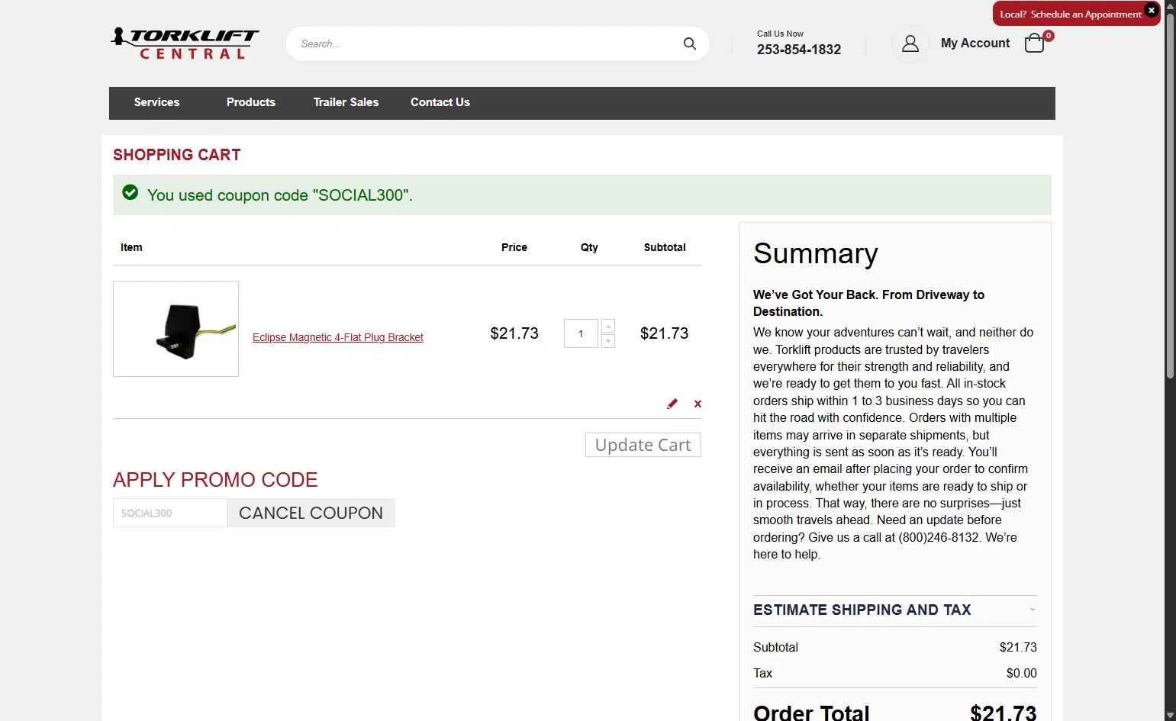Screen dimensions: 1176x721
Task: Expand Estimate Shipping and Tax section
Action: (894, 610)
